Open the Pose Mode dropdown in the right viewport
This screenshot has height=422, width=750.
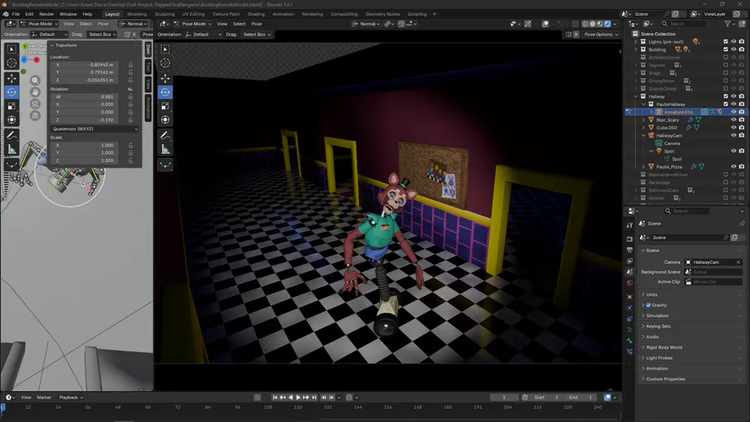[x=192, y=23]
